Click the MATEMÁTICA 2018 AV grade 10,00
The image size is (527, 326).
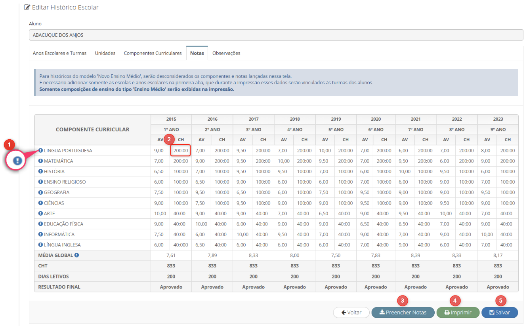tap(284, 161)
